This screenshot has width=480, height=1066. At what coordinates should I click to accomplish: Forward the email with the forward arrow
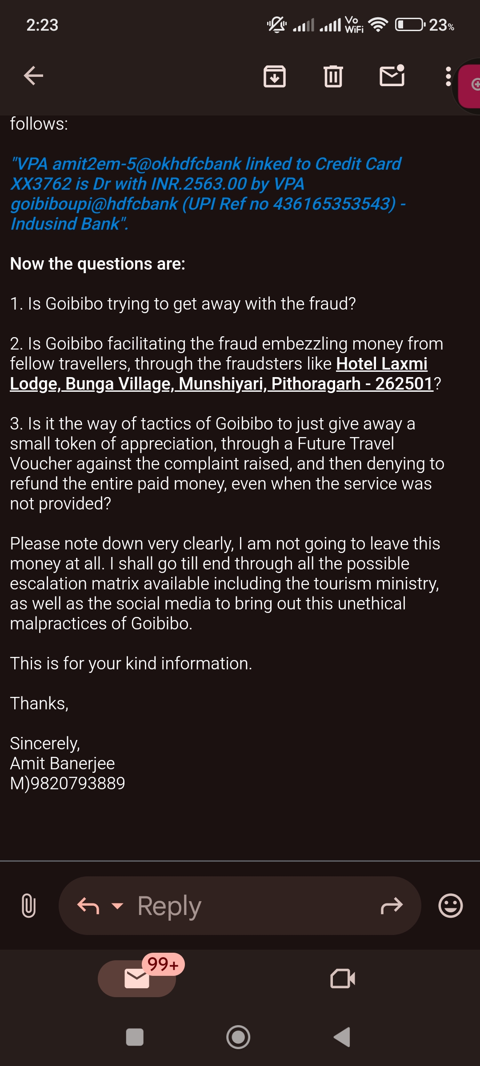pyautogui.click(x=392, y=906)
